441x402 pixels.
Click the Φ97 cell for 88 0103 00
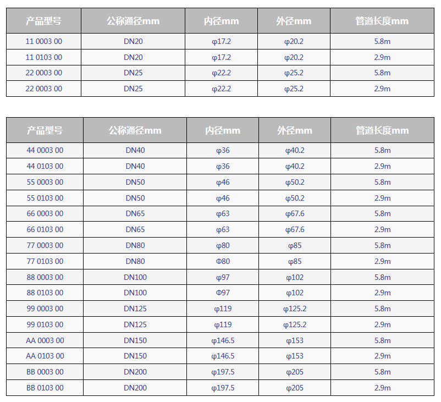(x=223, y=293)
